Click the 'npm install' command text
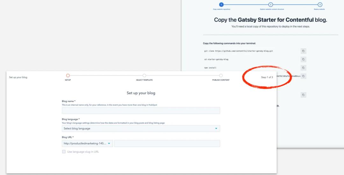This screenshot has width=344, height=175. pos(210,68)
